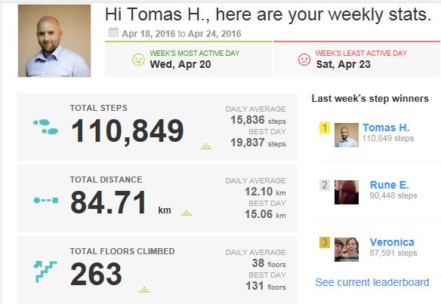Click the yellow rank 1 badge

point(325,127)
